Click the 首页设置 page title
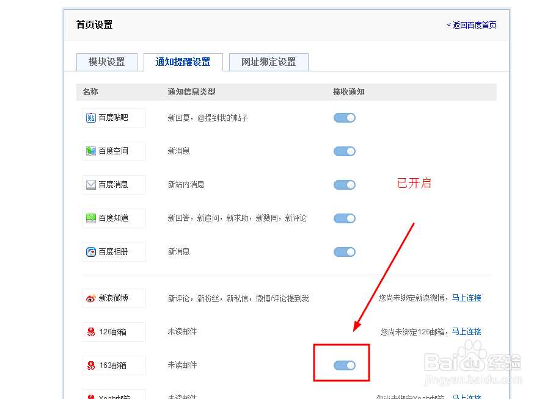Viewport: 553px width, 399px height. (x=95, y=24)
